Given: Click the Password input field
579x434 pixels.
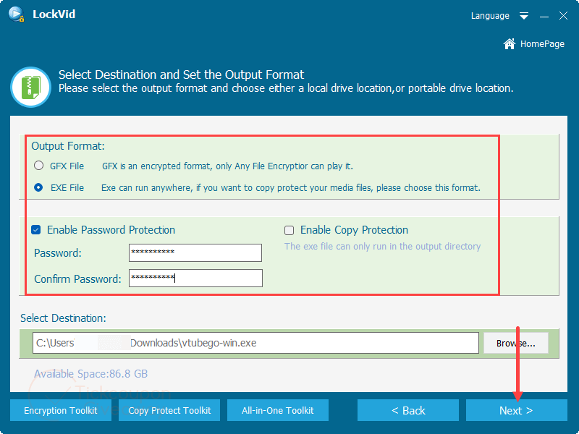Looking at the screenshot, I should coord(195,252).
